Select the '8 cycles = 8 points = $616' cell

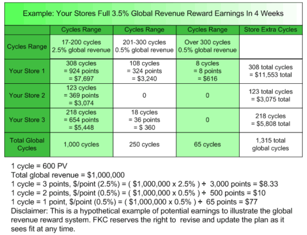[207, 71]
